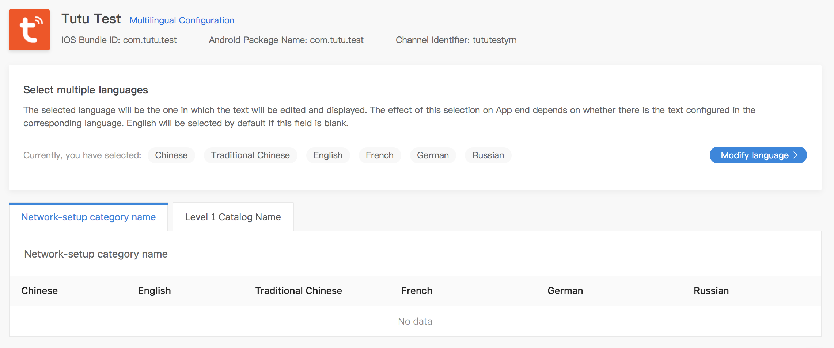
Task: Switch to Level 1 Catalog Name tab
Action: click(x=233, y=217)
